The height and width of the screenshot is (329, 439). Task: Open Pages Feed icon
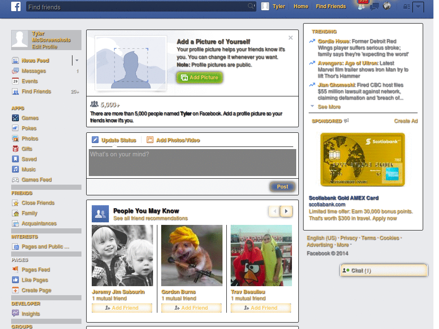[x=15, y=269]
